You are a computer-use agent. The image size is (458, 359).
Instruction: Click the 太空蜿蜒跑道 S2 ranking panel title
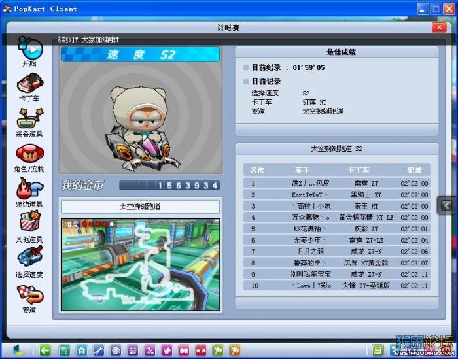(336, 149)
